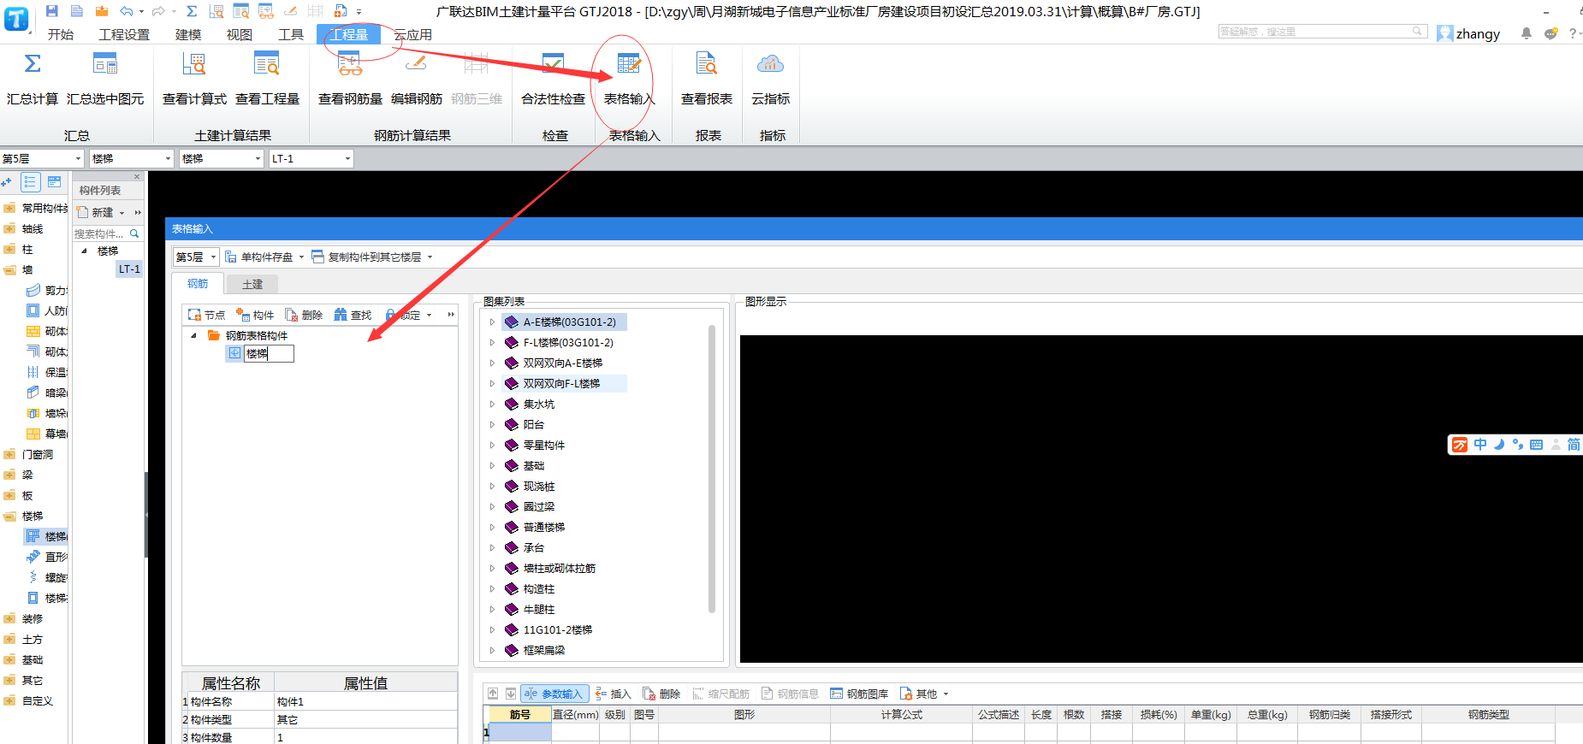Click the notification bell icon
1583x744 pixels.
pyautogui.click(x=1526, y=33)
